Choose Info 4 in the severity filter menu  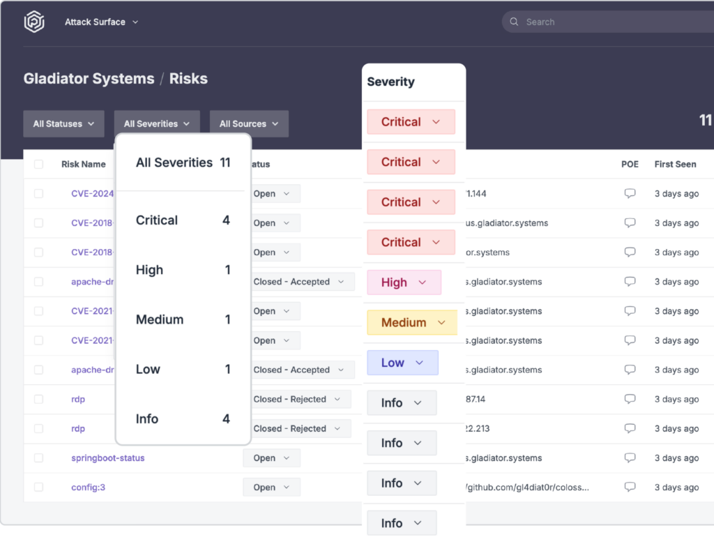(183, 418)
